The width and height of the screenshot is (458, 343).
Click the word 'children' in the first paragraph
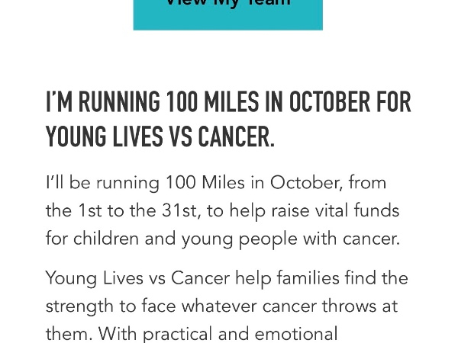click(106, 239)
